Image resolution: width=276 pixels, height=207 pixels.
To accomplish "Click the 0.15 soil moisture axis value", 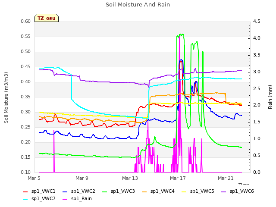I will (x=26, y=157).
